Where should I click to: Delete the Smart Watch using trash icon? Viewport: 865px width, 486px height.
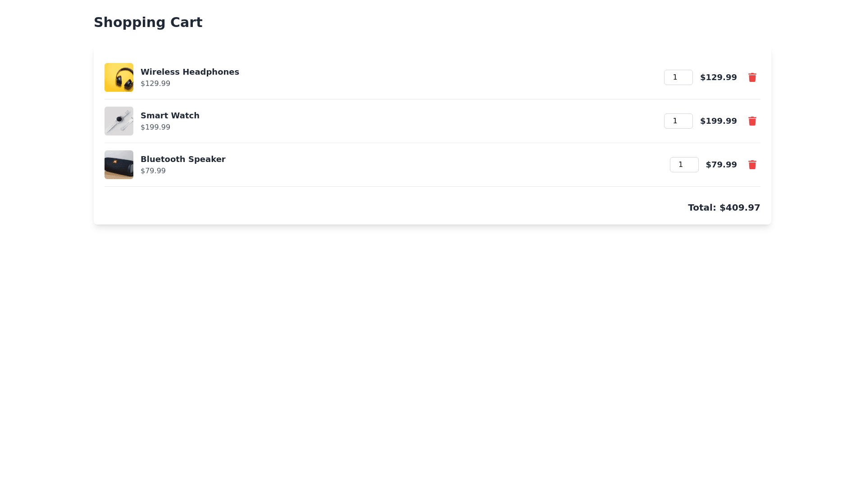click(x=752, y=121)
